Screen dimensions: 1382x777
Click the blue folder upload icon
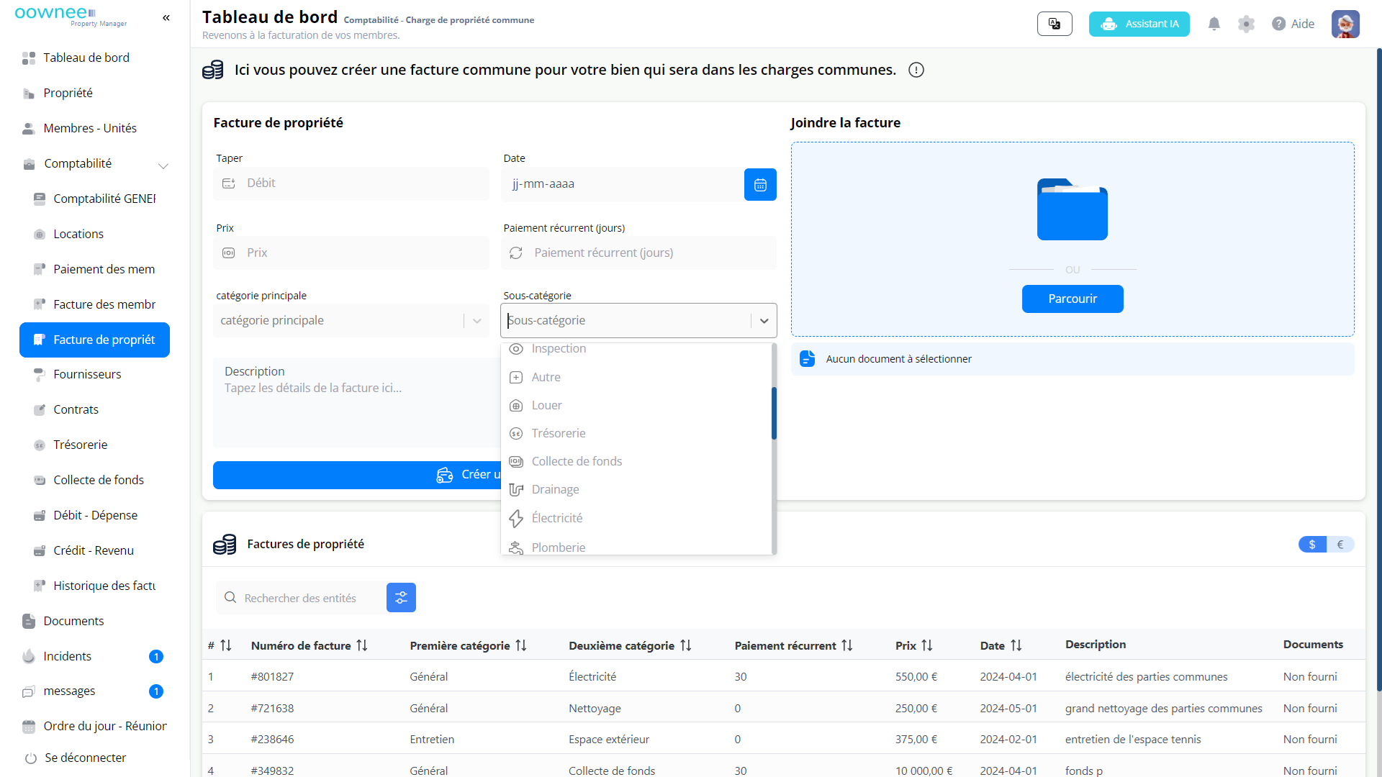[x=1072, y=209]
